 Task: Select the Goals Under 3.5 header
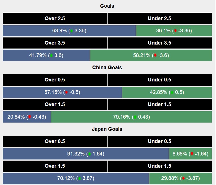click(x=159, y=43)
